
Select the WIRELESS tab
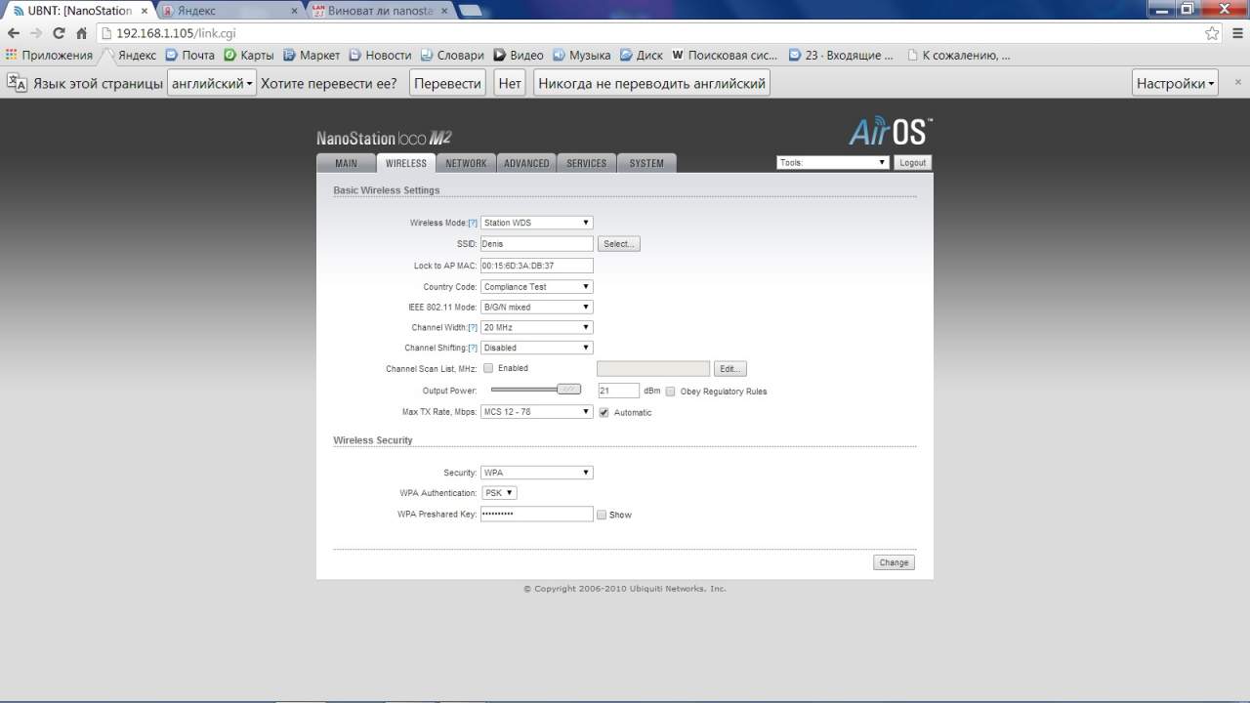(406, 163)
